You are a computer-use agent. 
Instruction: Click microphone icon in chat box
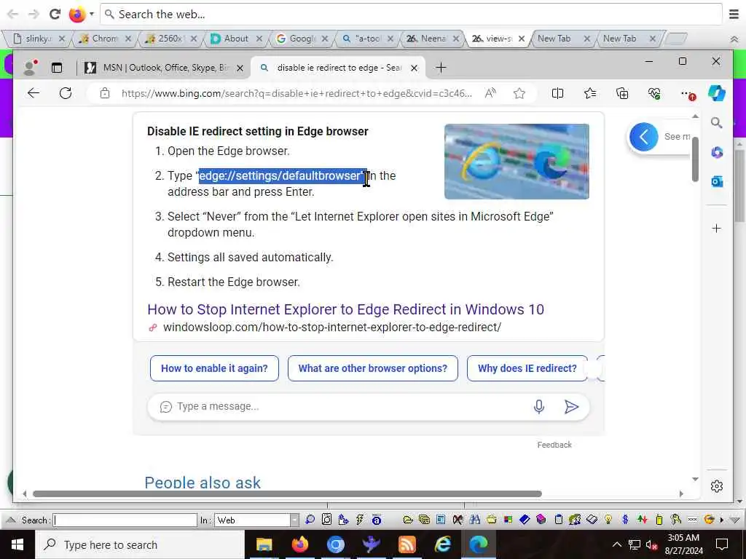tap(539, 407)
